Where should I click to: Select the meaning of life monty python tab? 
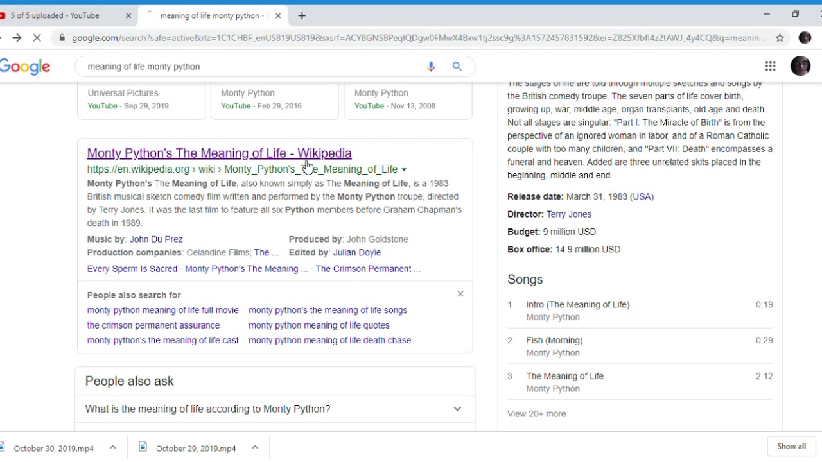[x=214, y=15]
